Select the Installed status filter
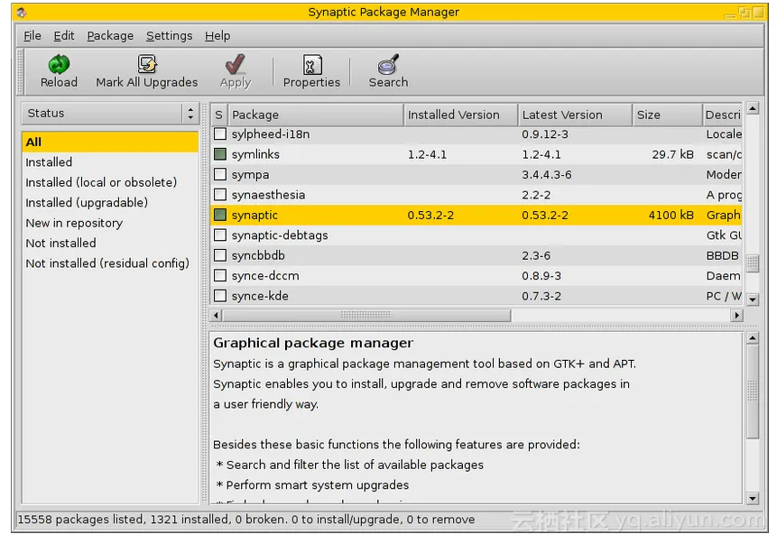The height and width of the screenshot is (543, 777). (x=110, y=162)
